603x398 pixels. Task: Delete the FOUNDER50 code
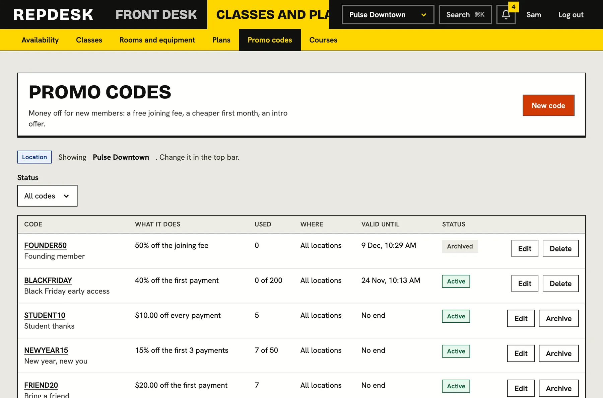tap(560, 248)
